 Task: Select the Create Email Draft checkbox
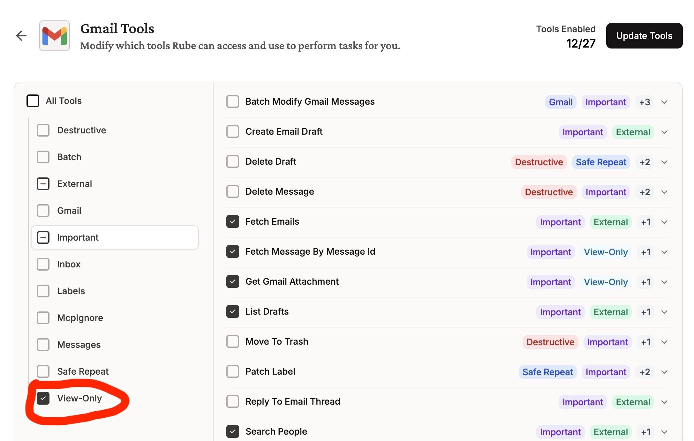(x=232, y=131)
